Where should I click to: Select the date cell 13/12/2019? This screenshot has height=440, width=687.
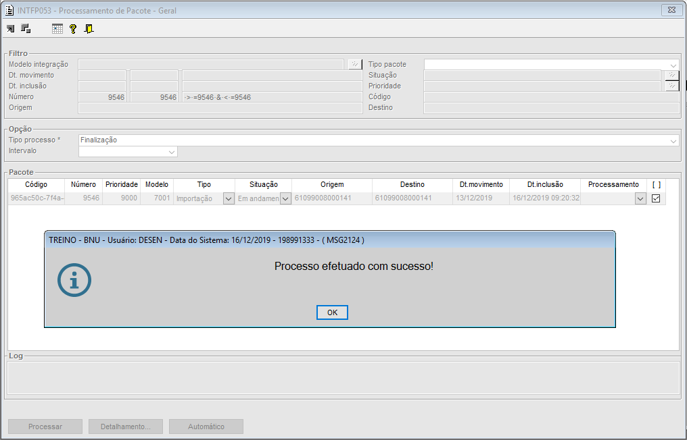[481, 198]
